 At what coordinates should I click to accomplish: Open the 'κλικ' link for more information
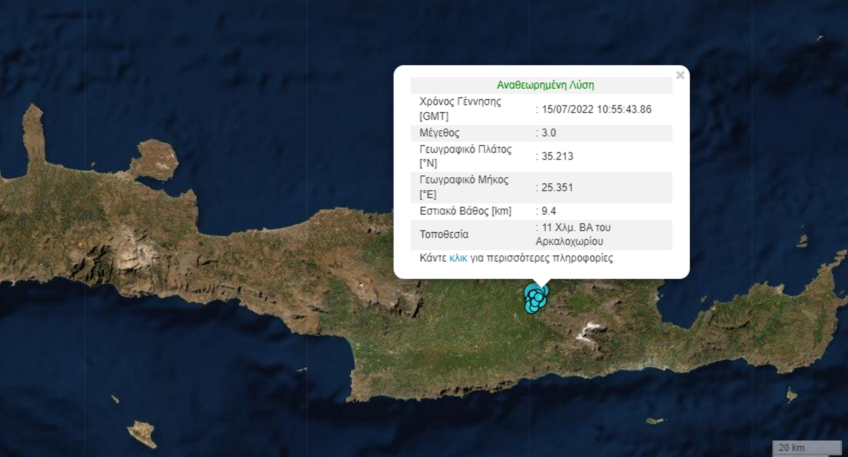pyautogui.click(x=458, y=258)
